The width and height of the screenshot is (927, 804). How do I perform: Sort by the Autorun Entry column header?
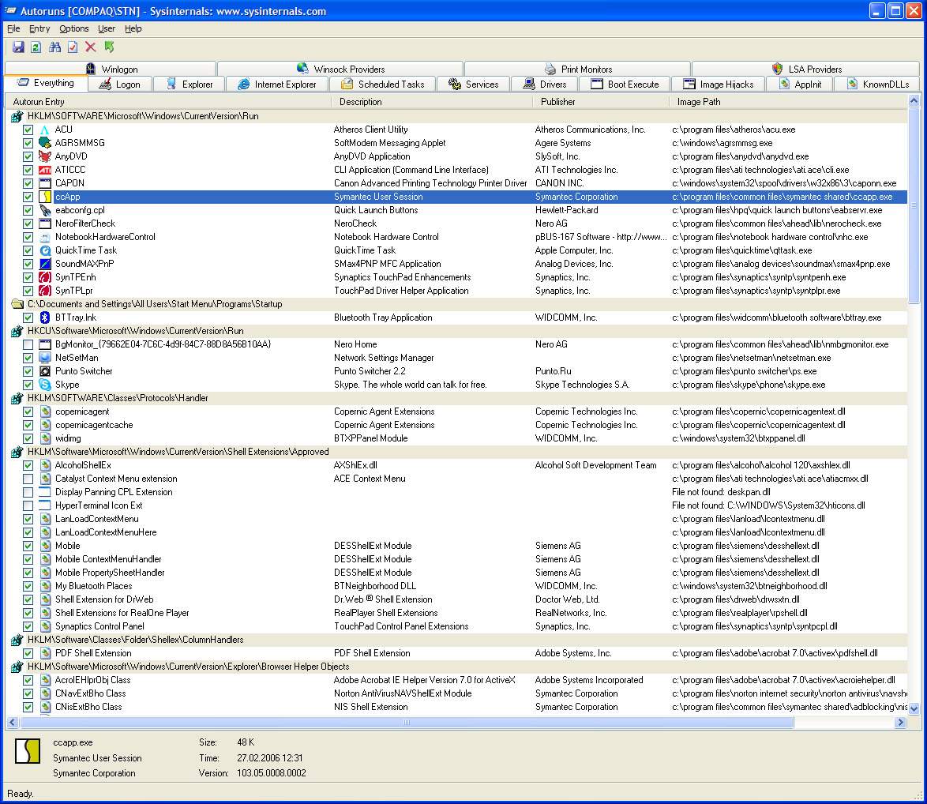168,102
